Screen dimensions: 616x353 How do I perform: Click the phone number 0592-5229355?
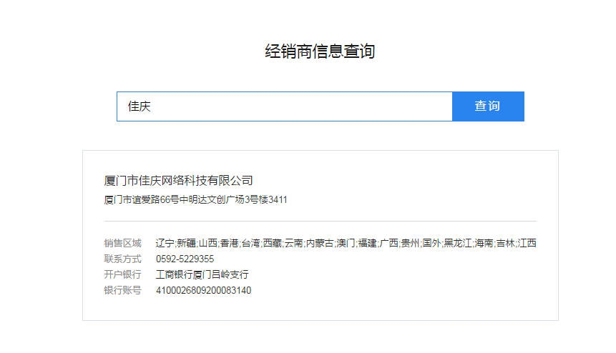[185, 259]
